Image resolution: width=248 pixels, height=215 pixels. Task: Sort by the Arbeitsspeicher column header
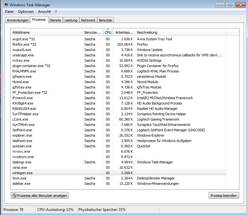pyautogui.click(x=124, y=32)
